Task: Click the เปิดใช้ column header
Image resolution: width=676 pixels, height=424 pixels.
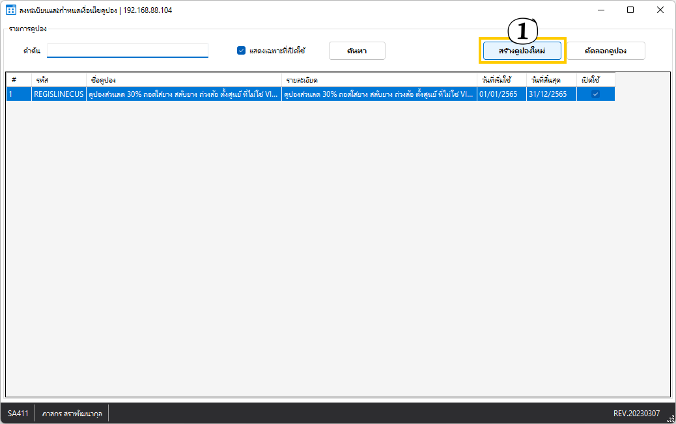Action: 595,80
